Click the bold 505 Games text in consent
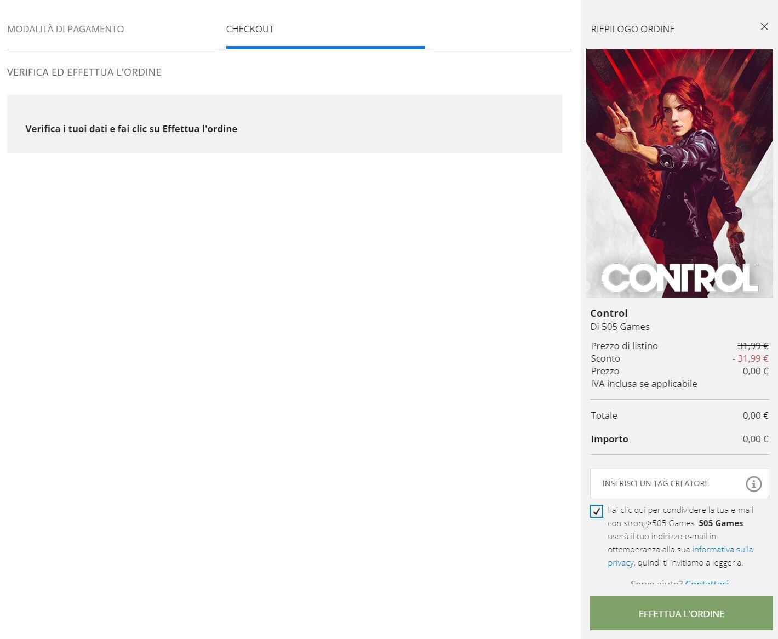Screen dimensions: 778x639 [x=720, y=523]
